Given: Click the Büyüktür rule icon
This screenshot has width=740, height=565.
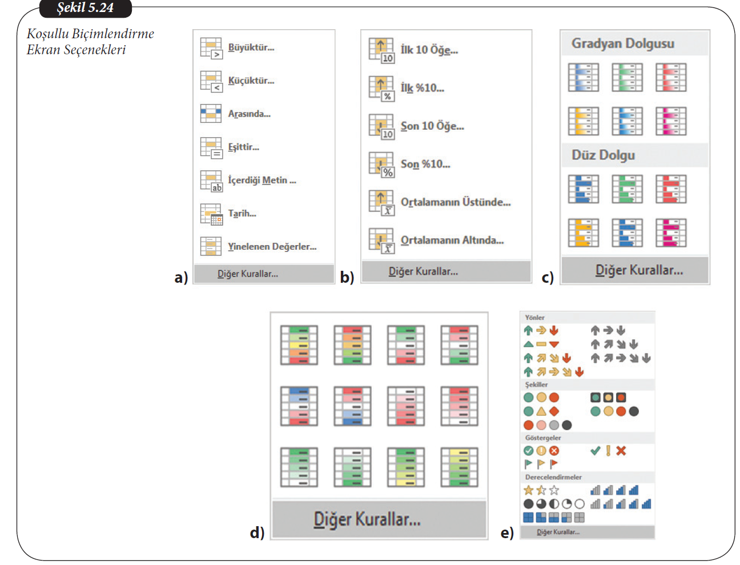Looking at the screenshot, I should click(211, 48).
